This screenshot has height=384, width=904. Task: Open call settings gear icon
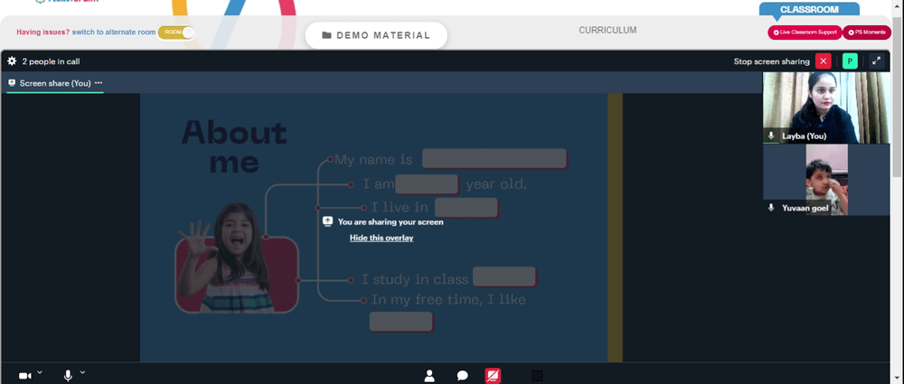click(12, 61)
